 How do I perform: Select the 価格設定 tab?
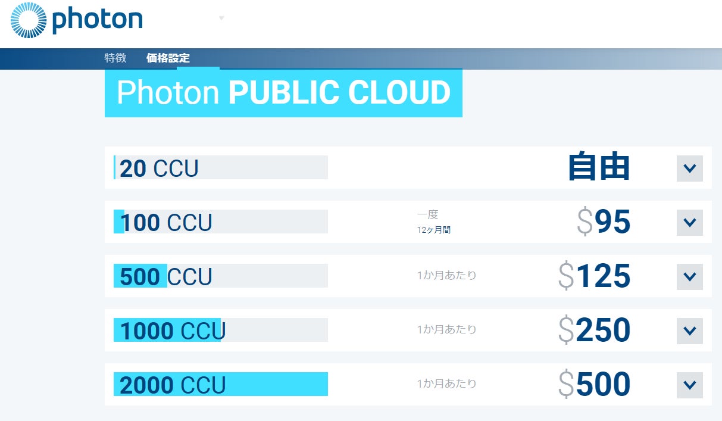coord(168,58)
